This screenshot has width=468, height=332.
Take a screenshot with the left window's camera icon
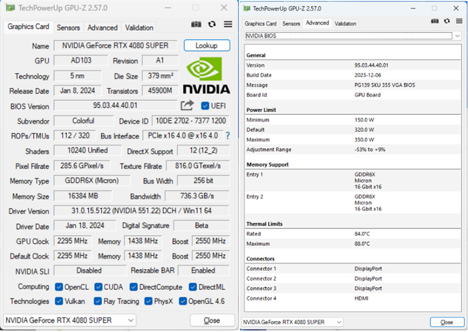click(196, 24)
